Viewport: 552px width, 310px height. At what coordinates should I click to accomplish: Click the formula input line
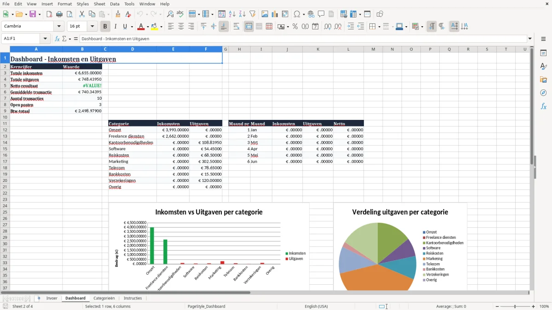[x=303, y=39]
